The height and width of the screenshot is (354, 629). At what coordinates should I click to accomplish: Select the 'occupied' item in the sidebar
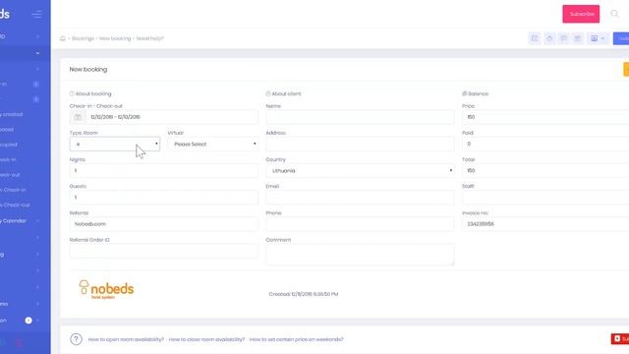9,145
